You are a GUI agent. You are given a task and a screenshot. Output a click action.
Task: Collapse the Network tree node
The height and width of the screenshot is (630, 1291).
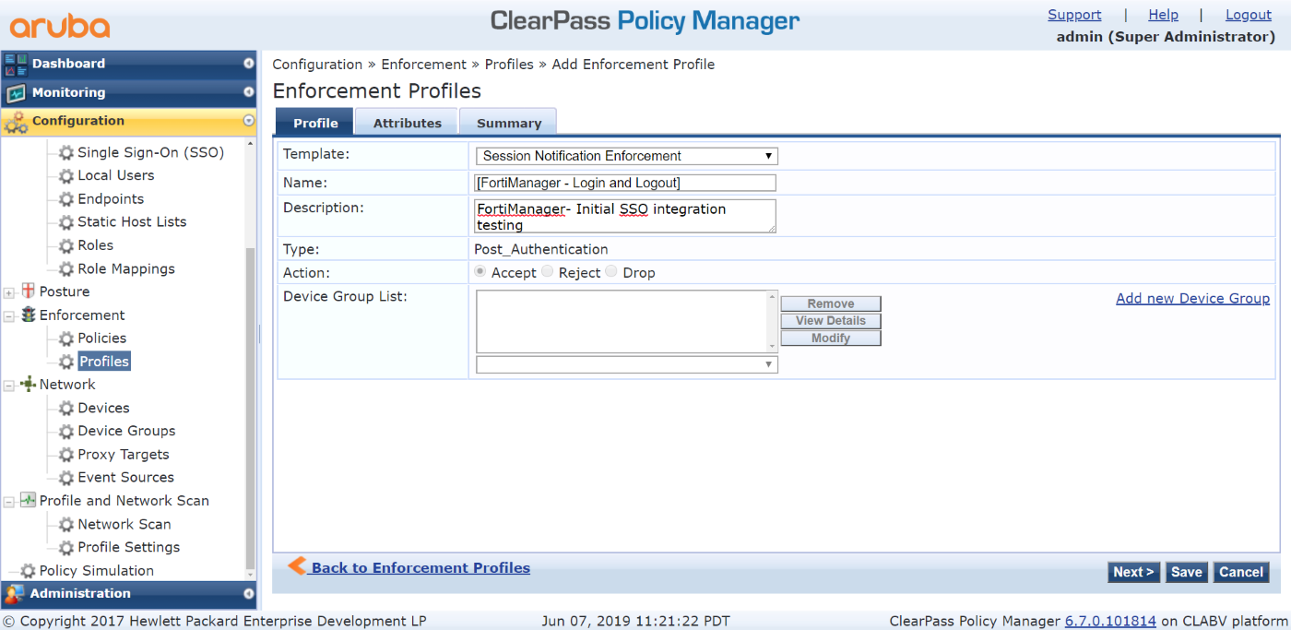(x=9, y=386)
